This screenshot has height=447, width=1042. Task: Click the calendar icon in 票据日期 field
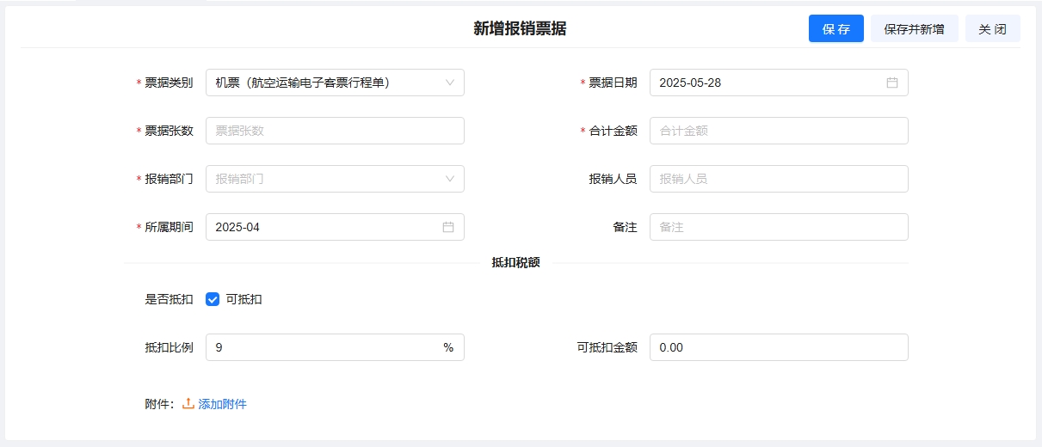pyautogui.click(x=892, y=83)
